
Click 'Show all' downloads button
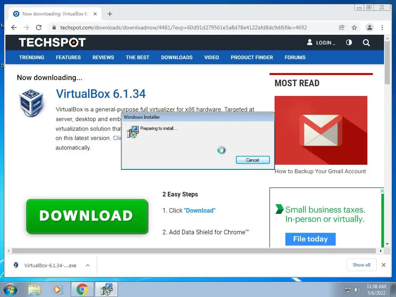pyautogui.click(x=362, y=265)
